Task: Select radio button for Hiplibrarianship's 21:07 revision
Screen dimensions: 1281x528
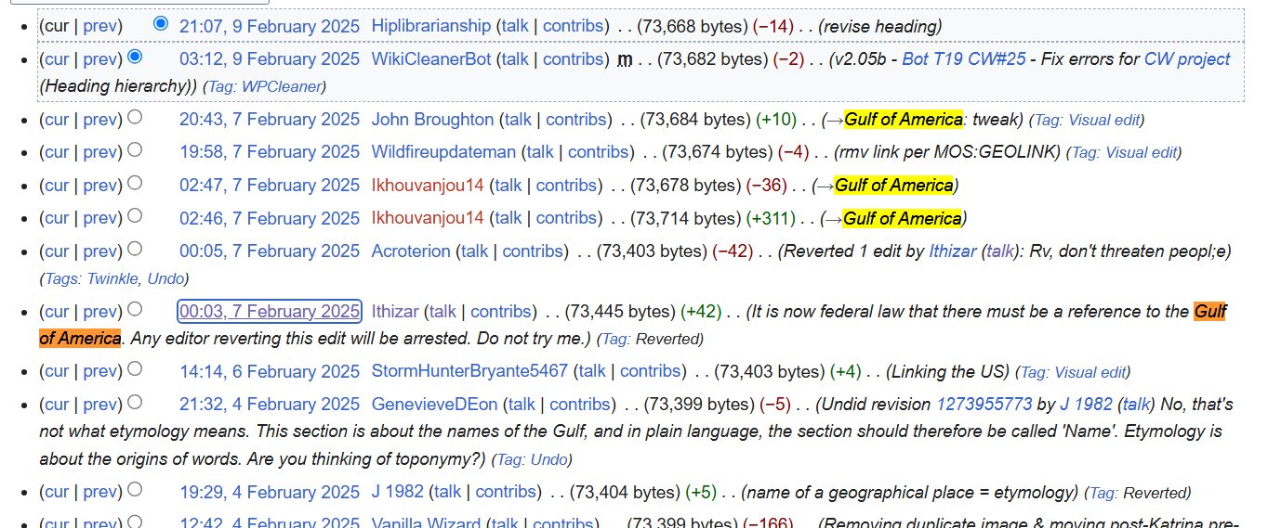Action: pos(161,24)
